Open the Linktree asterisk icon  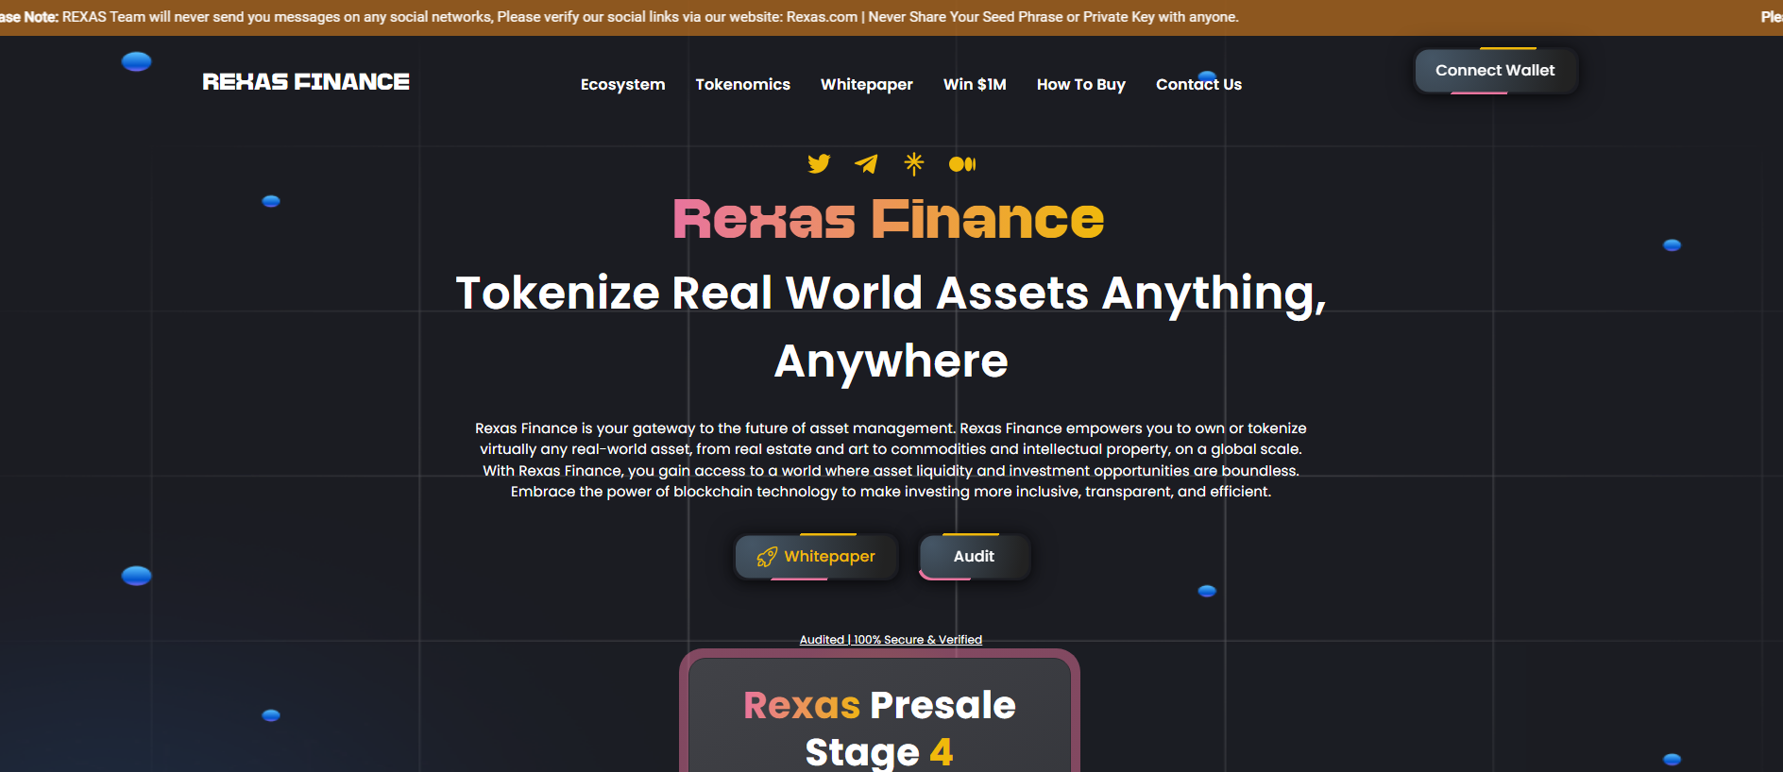pyautogui.click(x=914, y=164)
